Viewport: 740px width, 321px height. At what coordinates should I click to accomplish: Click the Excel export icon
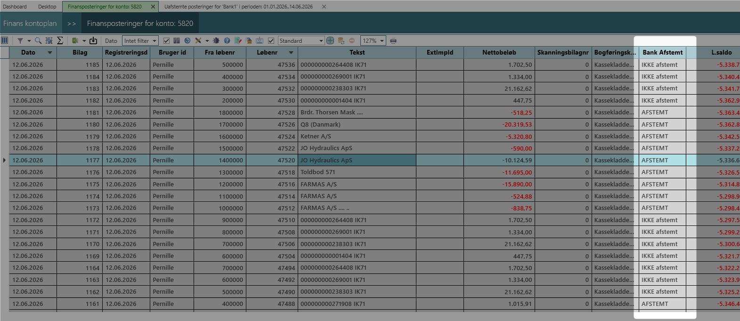[75, 40]
